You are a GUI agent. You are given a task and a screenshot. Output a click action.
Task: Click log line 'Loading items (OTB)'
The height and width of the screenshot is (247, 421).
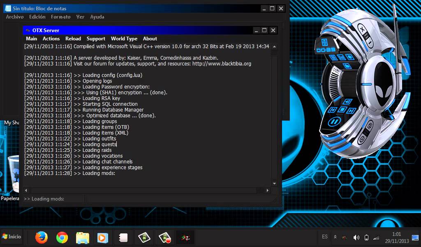(77, 127)
